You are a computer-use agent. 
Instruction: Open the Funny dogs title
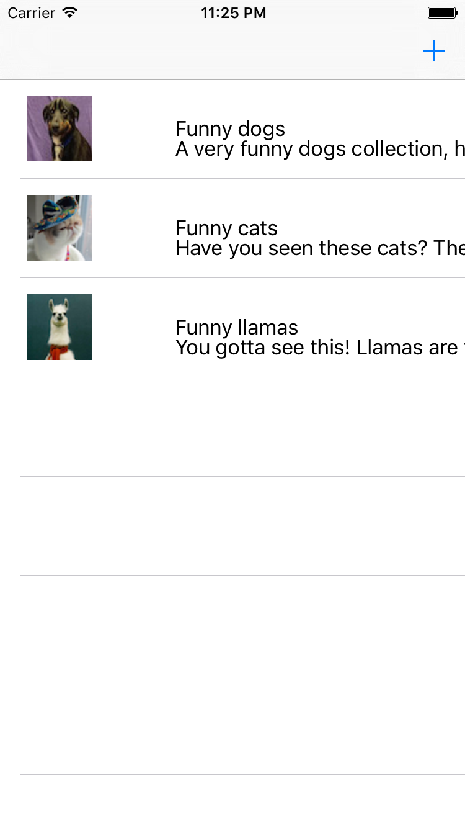click(230, 129)
